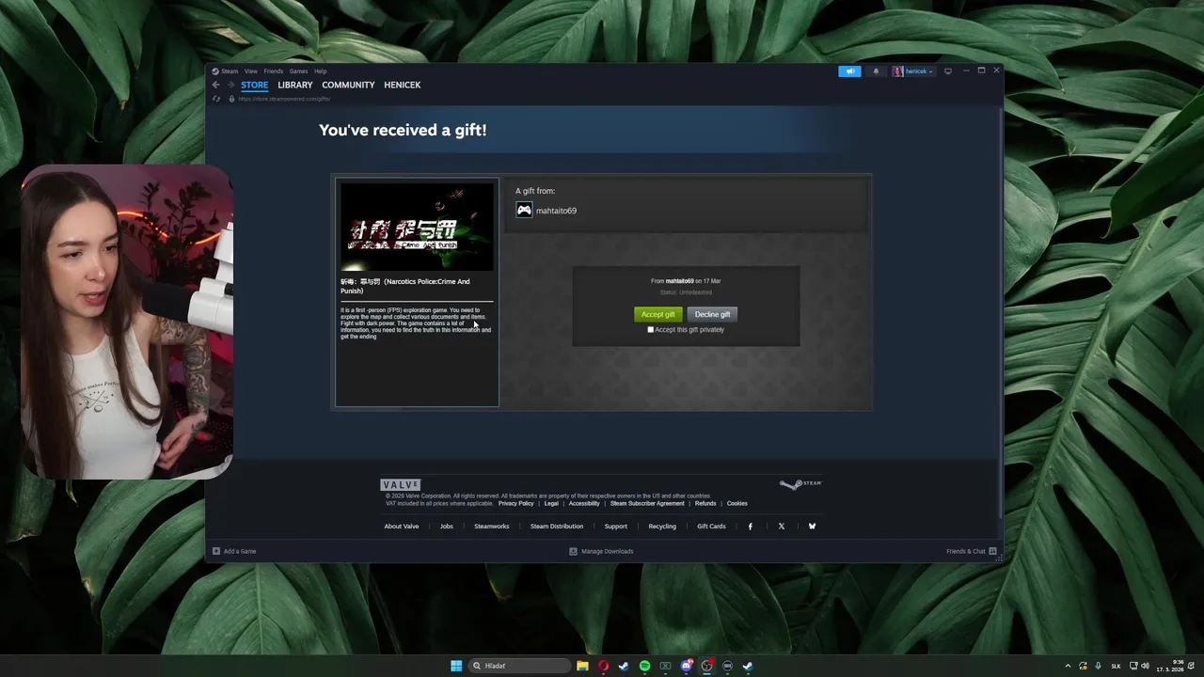Open Valve's Facebook page from the footer
Screen dimensions: 1204x677
click(750, 527)
